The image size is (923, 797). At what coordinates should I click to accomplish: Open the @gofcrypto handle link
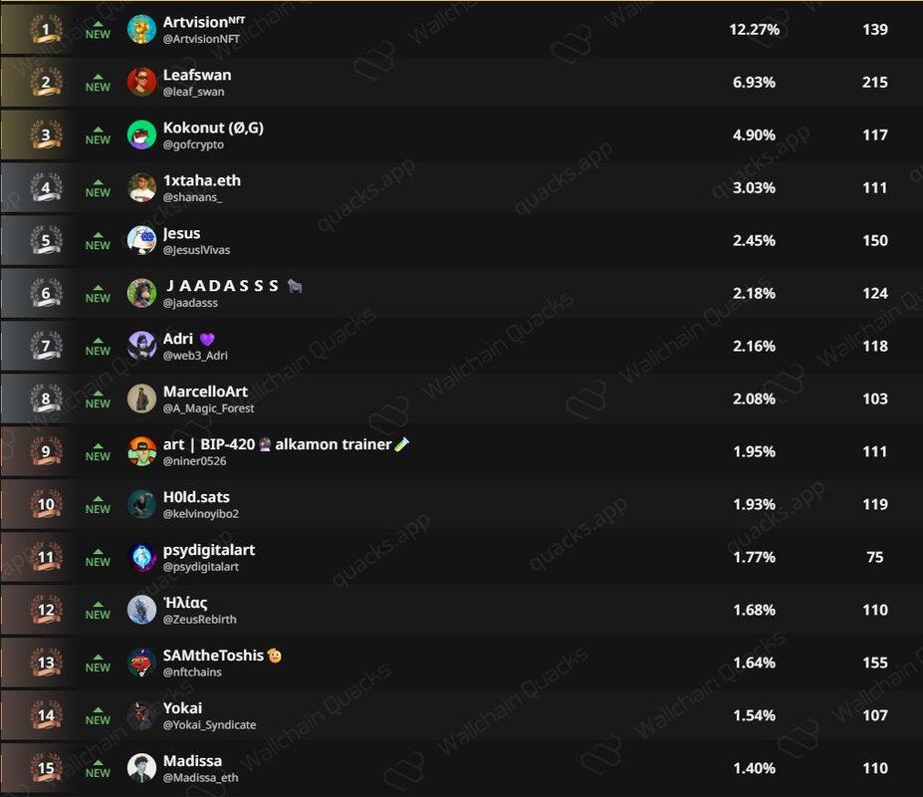193,144
